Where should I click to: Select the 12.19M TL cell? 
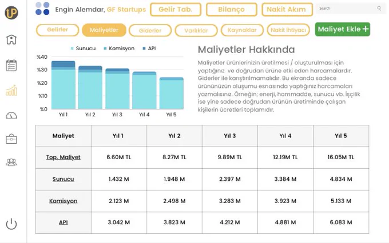(285, 157)
